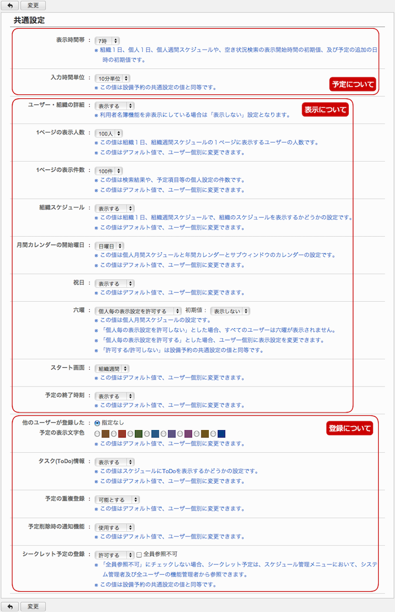Select the radio button beside the green swatch

[130, 433]
